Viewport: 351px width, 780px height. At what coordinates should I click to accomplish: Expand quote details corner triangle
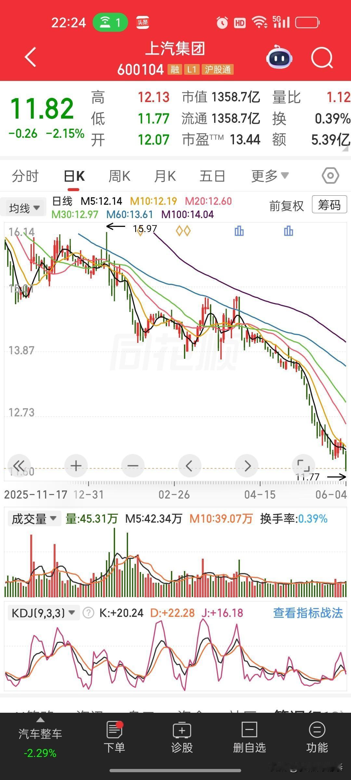[345, 149]
